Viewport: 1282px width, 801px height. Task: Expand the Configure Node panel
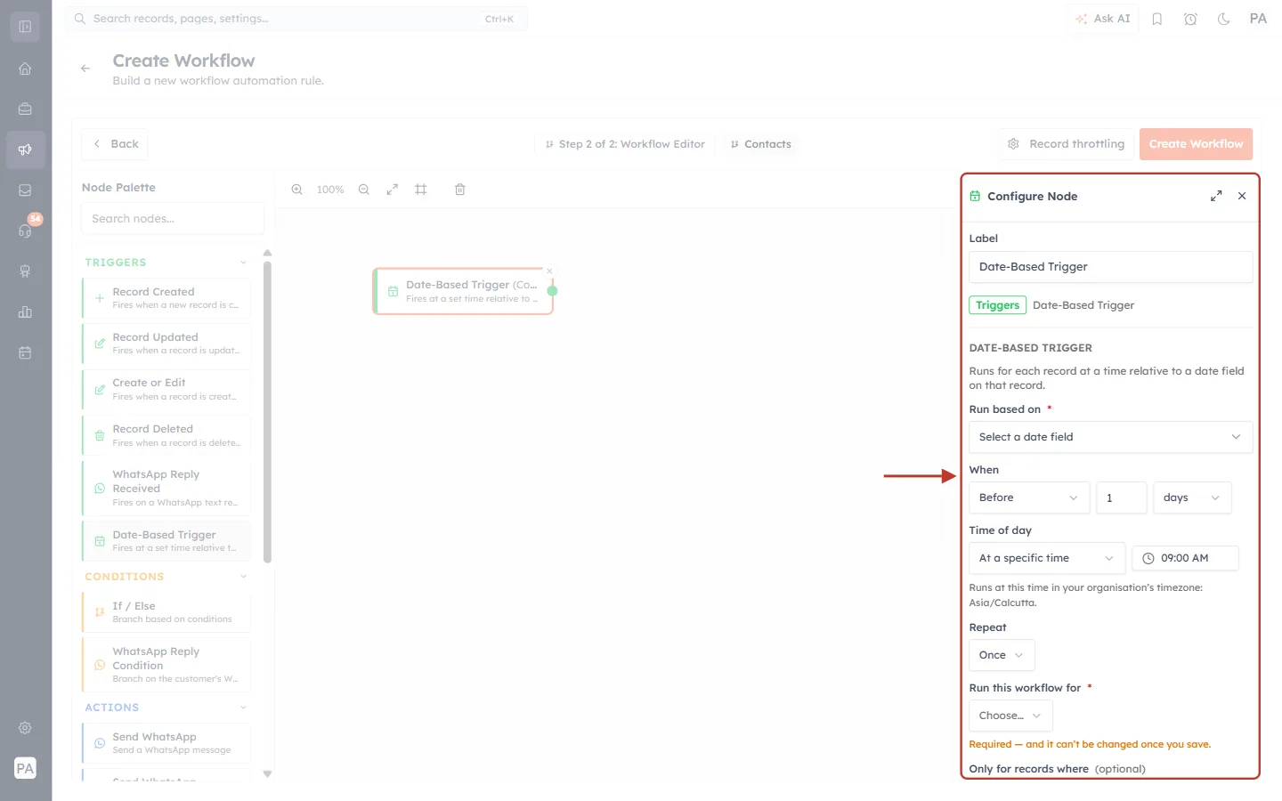point(1216,196)
